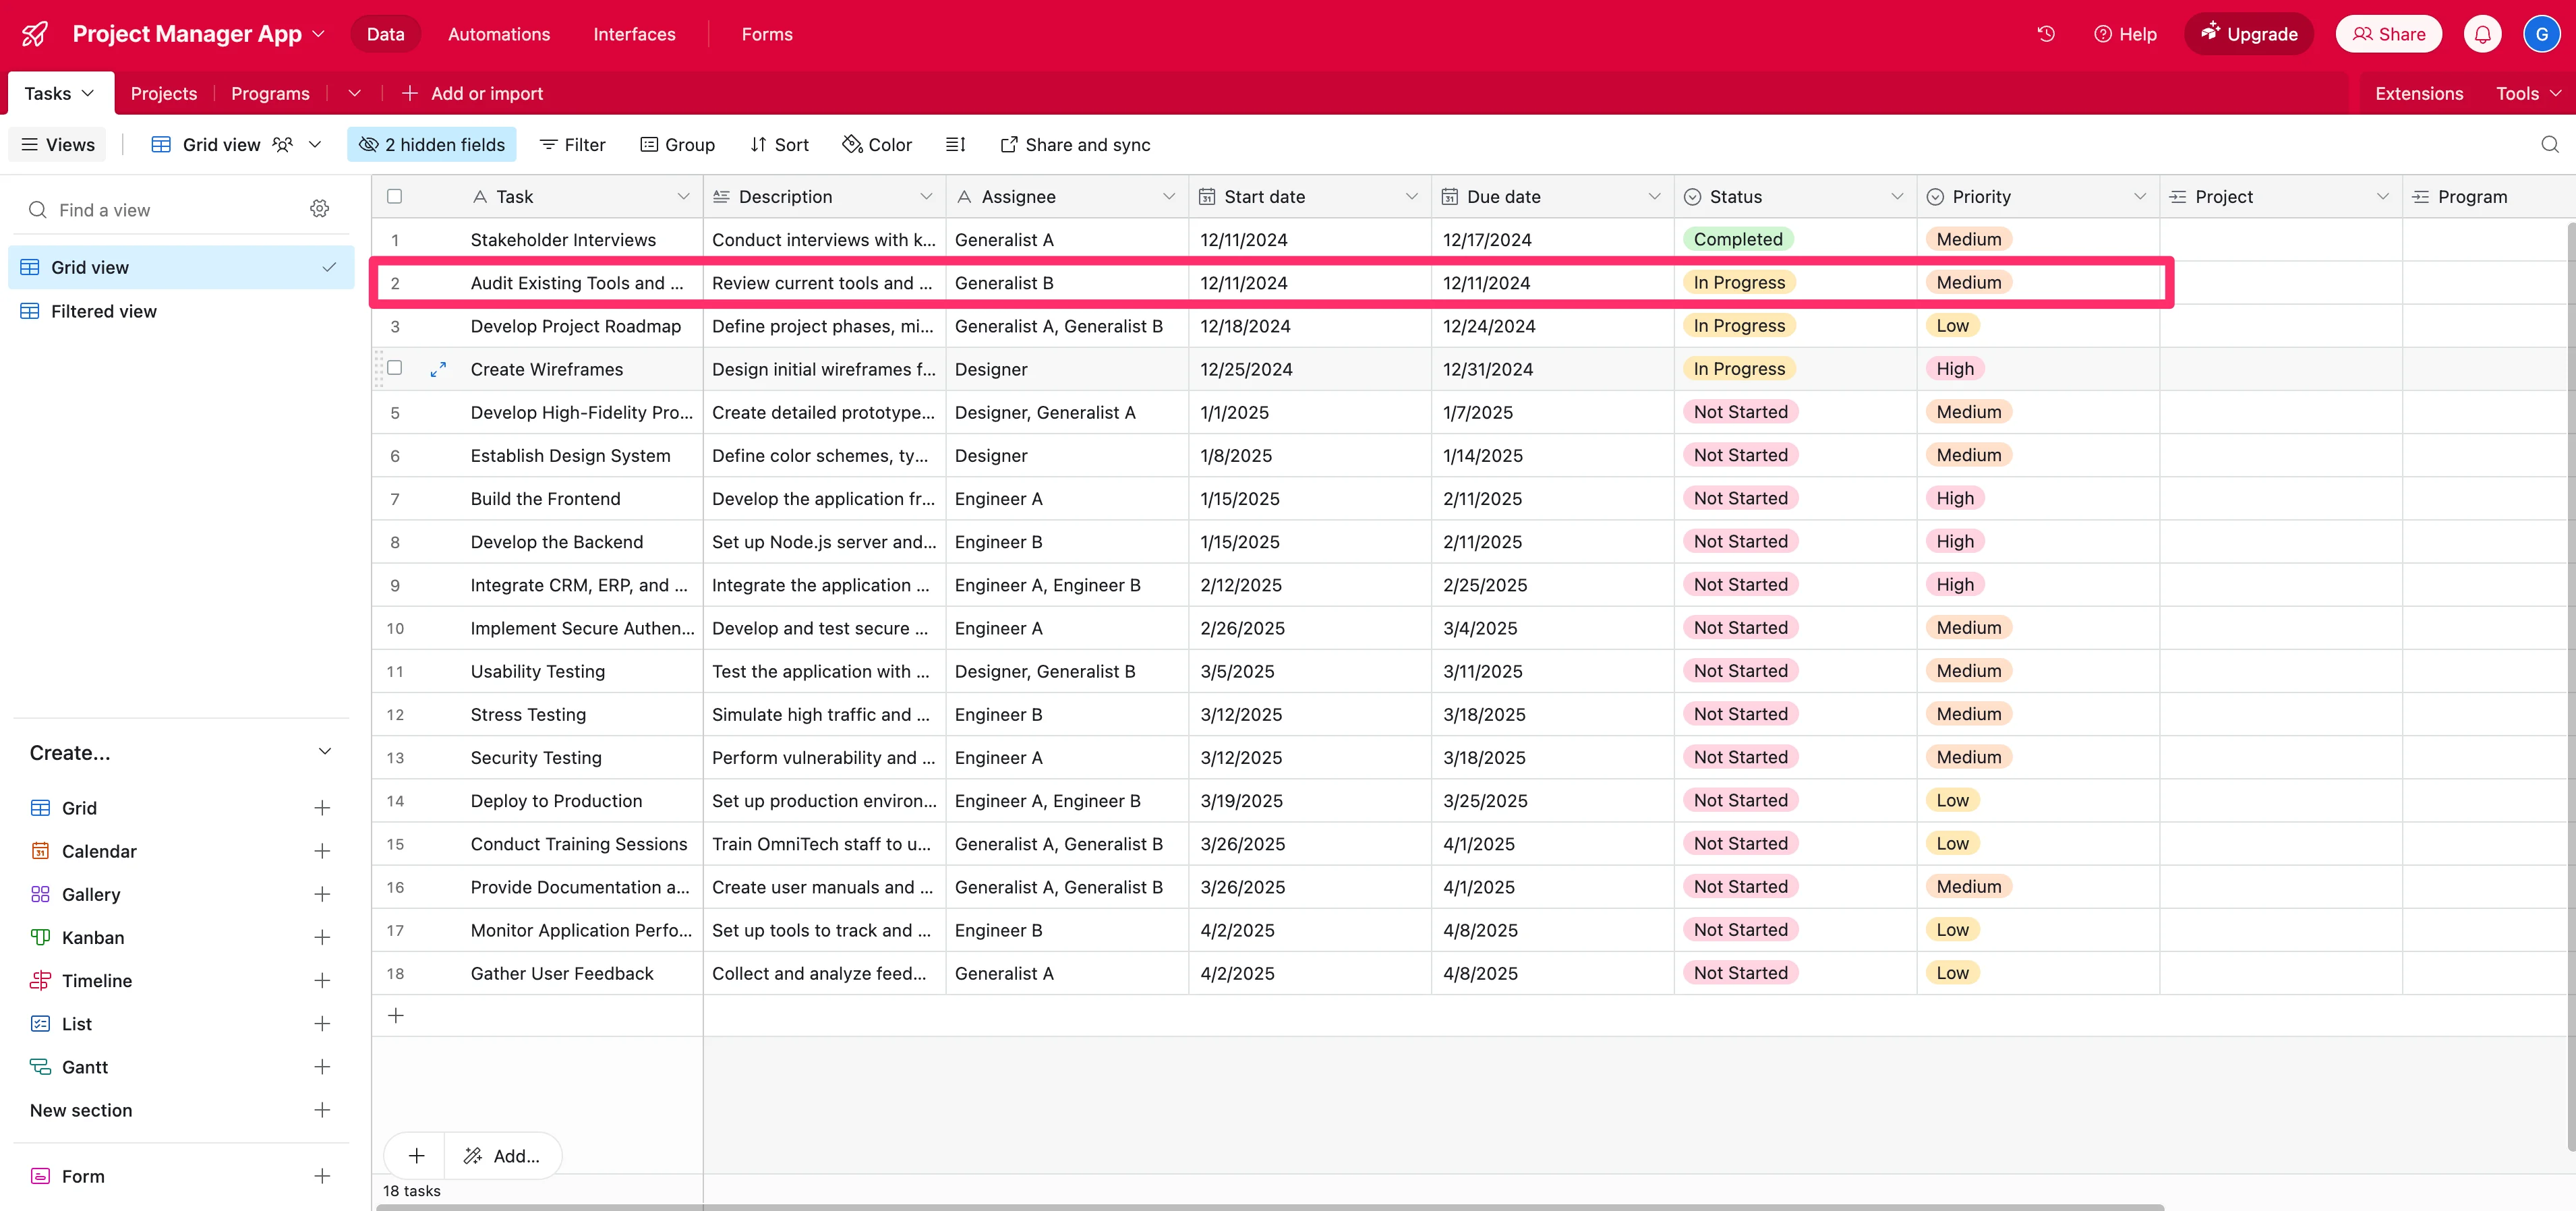
Task: Expand Project Manager App name dropdown
Action: coord(319,34)
